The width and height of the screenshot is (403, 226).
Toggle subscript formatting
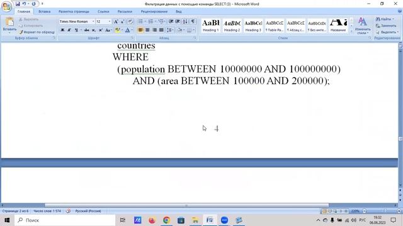94,30
